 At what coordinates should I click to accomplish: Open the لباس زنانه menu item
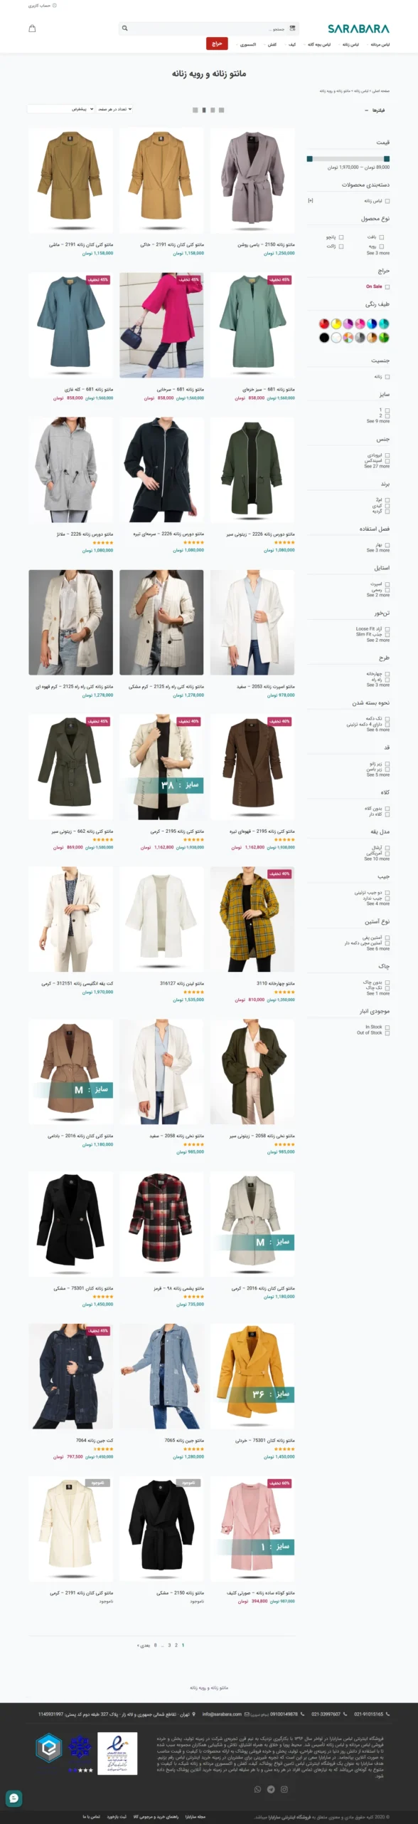pos(350,44)
